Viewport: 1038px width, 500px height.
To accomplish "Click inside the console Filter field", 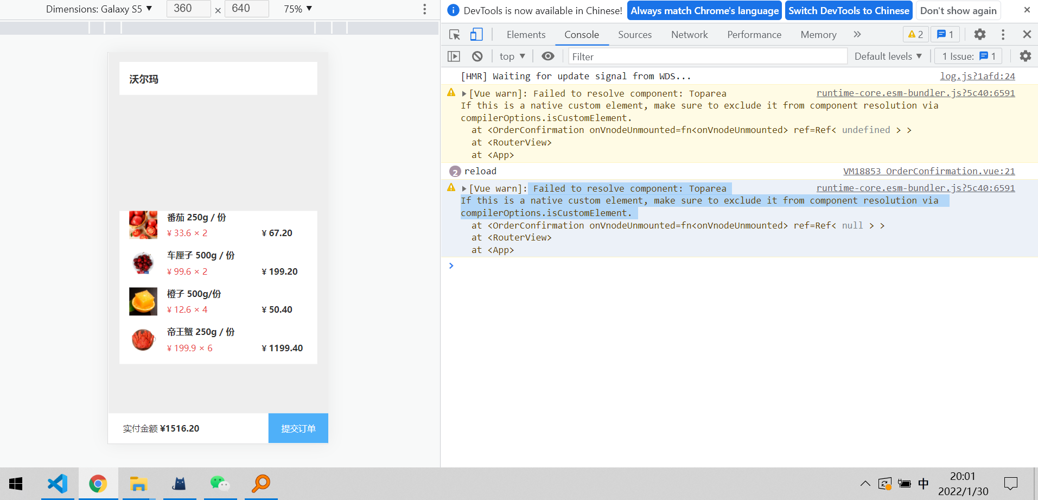I will (651, 56).
